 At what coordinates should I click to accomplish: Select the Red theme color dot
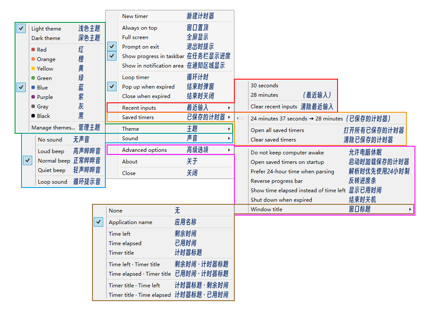click(33, 49)
